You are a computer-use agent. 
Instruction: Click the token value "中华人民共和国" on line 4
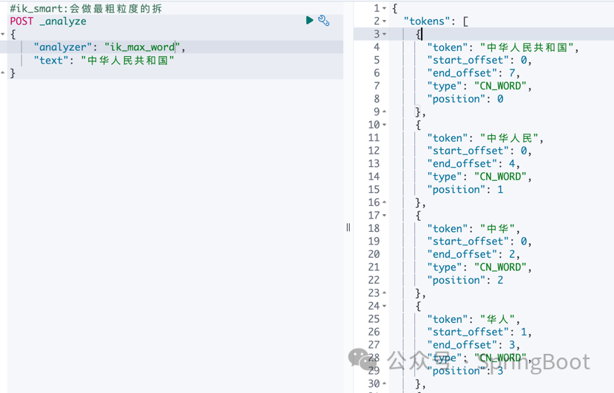coord(527,47)
